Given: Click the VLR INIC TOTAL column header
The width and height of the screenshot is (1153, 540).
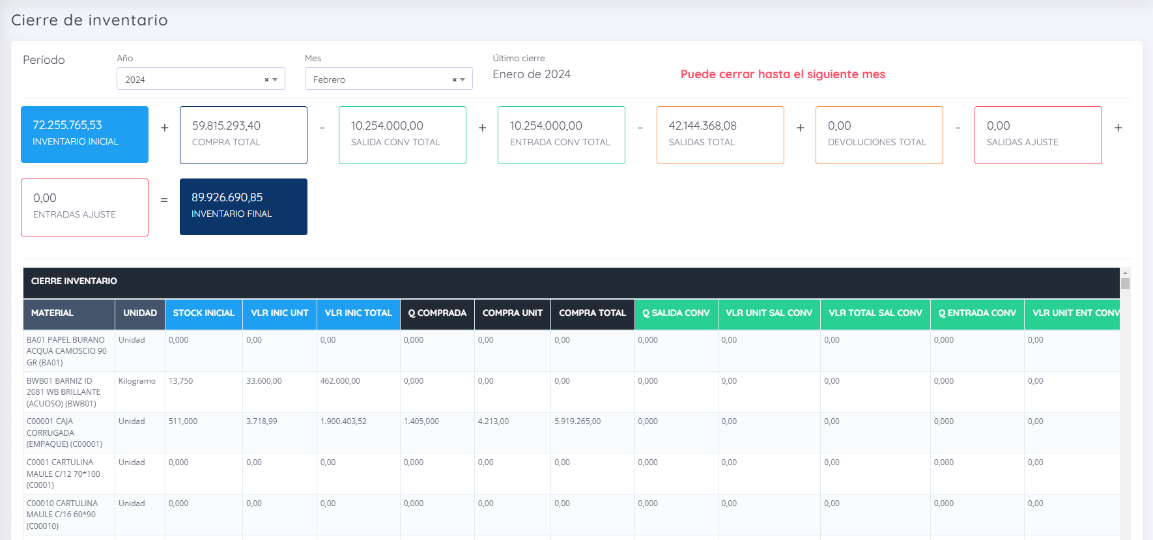Looking at the screenshot, I should coord(358,314).
